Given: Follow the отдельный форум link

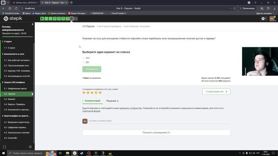Looking at the screenshot, I should 91,111.
